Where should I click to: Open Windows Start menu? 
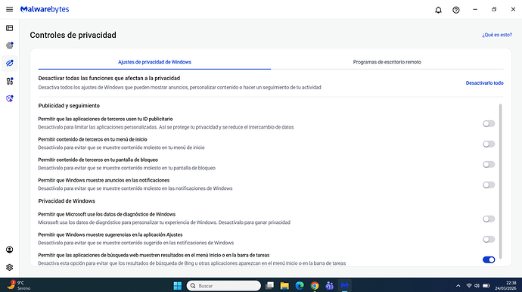coord(178,285)
